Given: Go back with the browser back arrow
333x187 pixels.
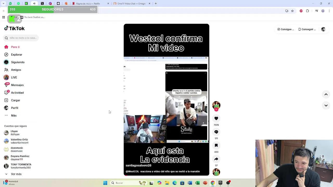Looking at the screenshot, I should [x=4, y=11].
